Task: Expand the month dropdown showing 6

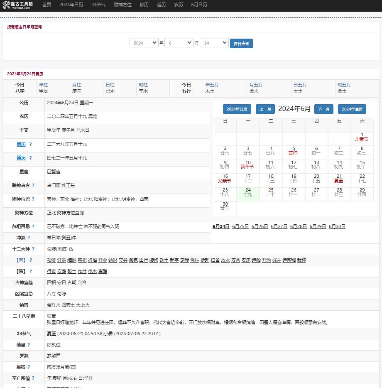Action: click(179, 43)
